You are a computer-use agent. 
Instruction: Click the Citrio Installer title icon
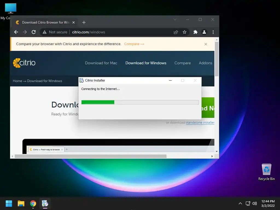[x=81, y=80]
